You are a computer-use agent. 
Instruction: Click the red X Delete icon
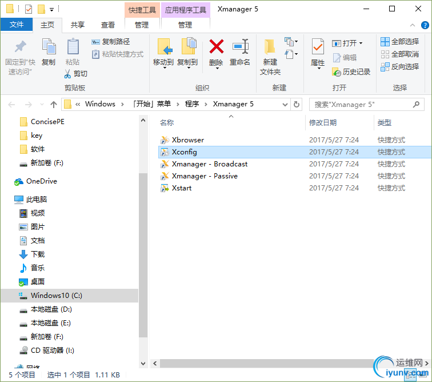216,46
